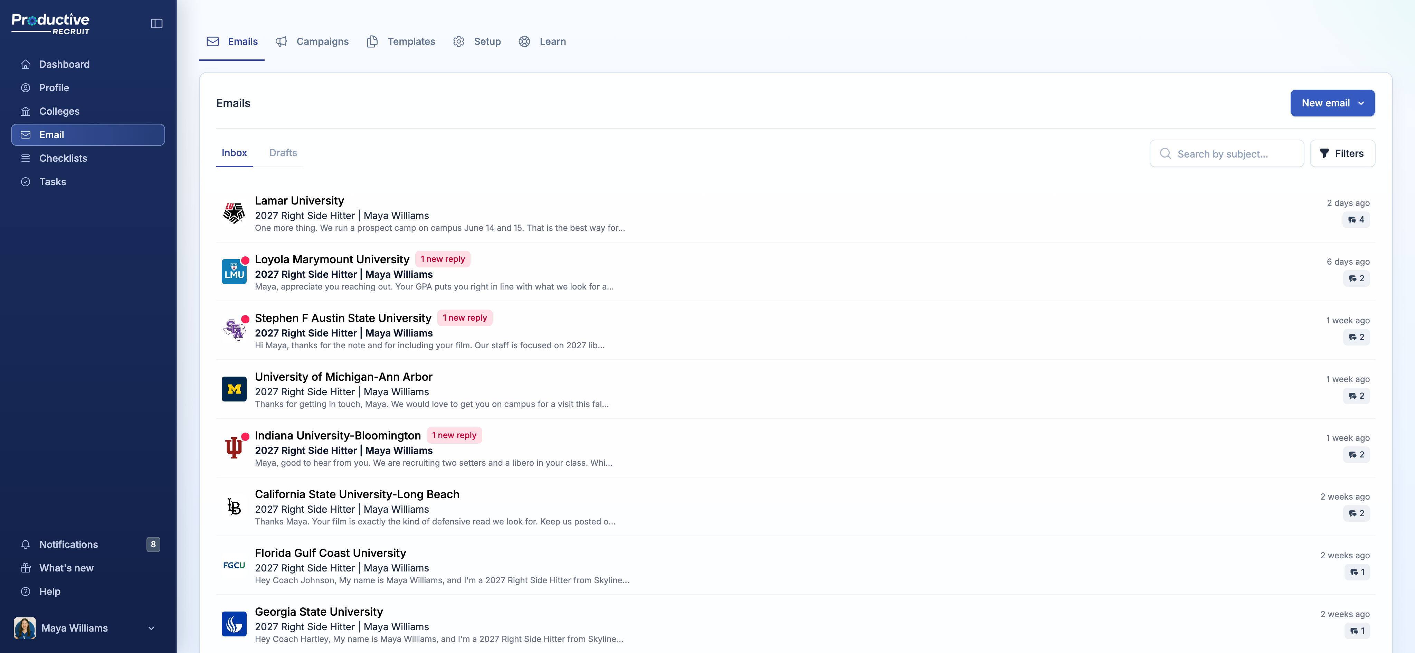Switch to the Emails top tab
This screenshot has width=1415, height=653.
click(232, 42)
